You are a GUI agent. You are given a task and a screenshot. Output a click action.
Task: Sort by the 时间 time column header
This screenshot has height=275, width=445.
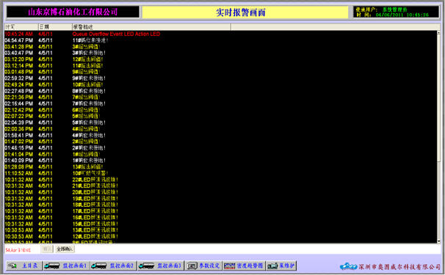click(x=21, y=27)
